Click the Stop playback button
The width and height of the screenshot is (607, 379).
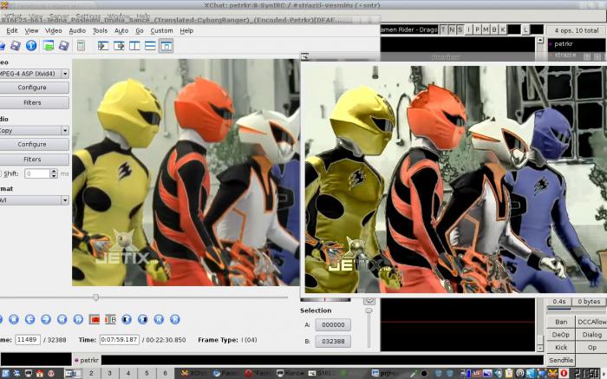pyautogui.click(x=14, y=319)
